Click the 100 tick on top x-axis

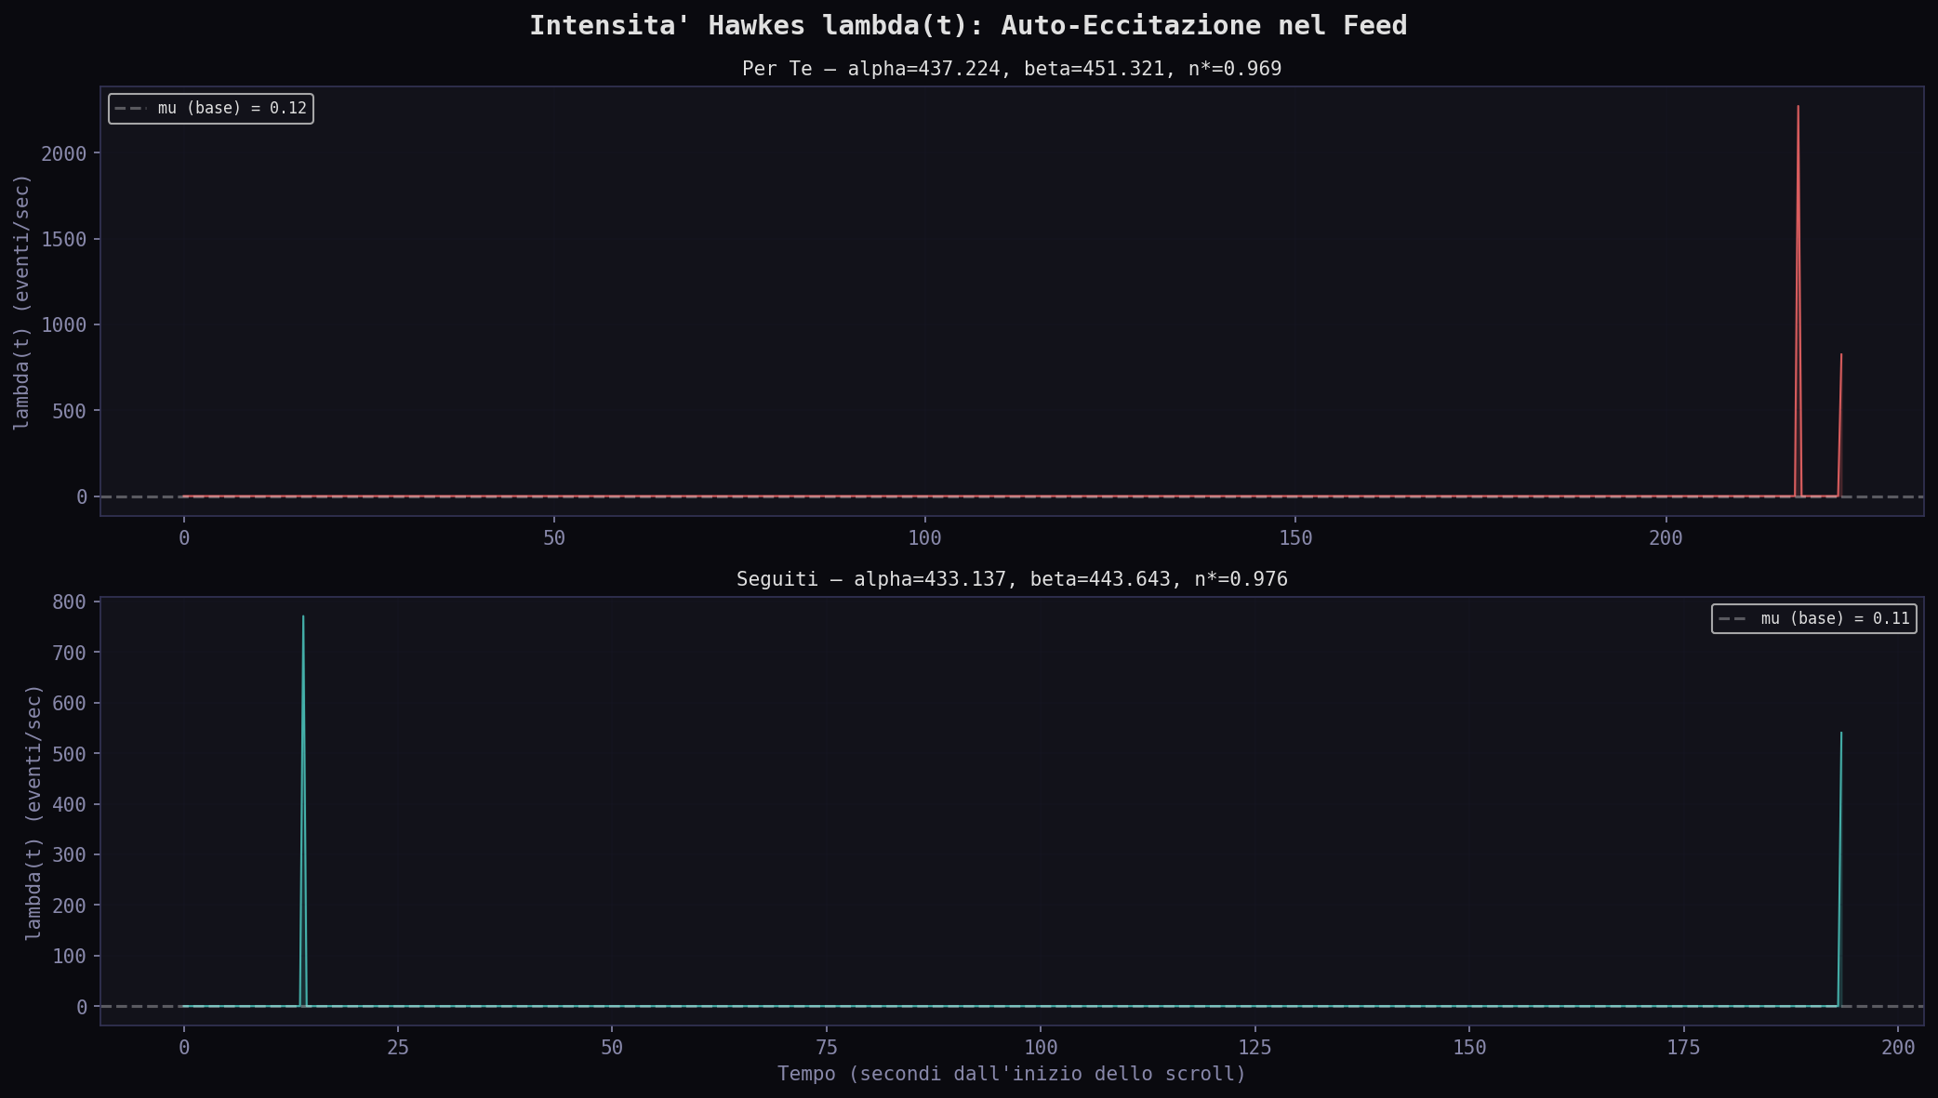(x=924, y=538)
